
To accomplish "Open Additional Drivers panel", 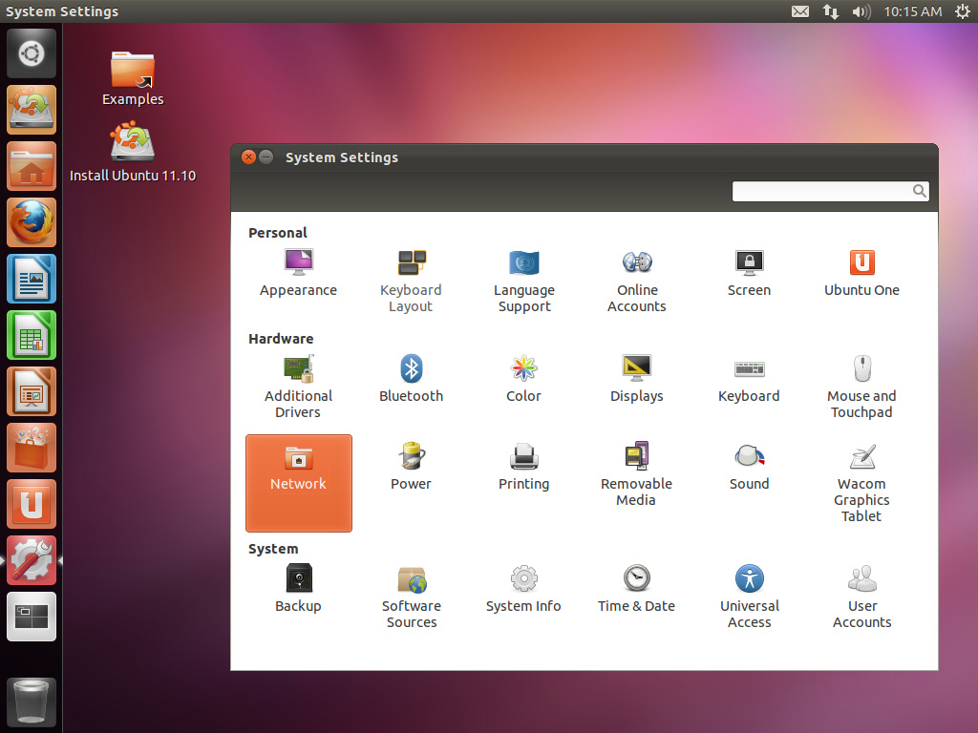I will [x=298, y=387].
